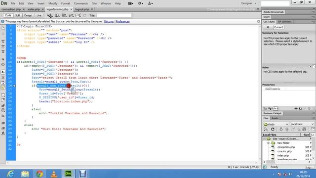
Task: Select core.inc.php in the Files panel
Action: tap(284, 151)
